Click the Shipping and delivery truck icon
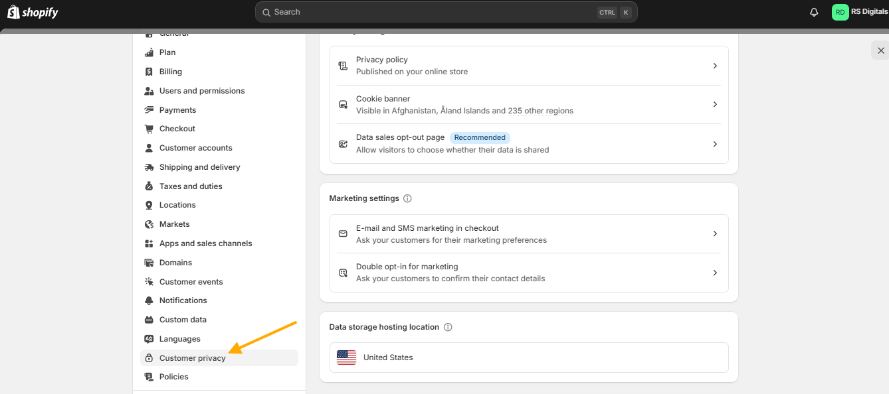Viewport: 889px width, 394px height. (149, 167)
